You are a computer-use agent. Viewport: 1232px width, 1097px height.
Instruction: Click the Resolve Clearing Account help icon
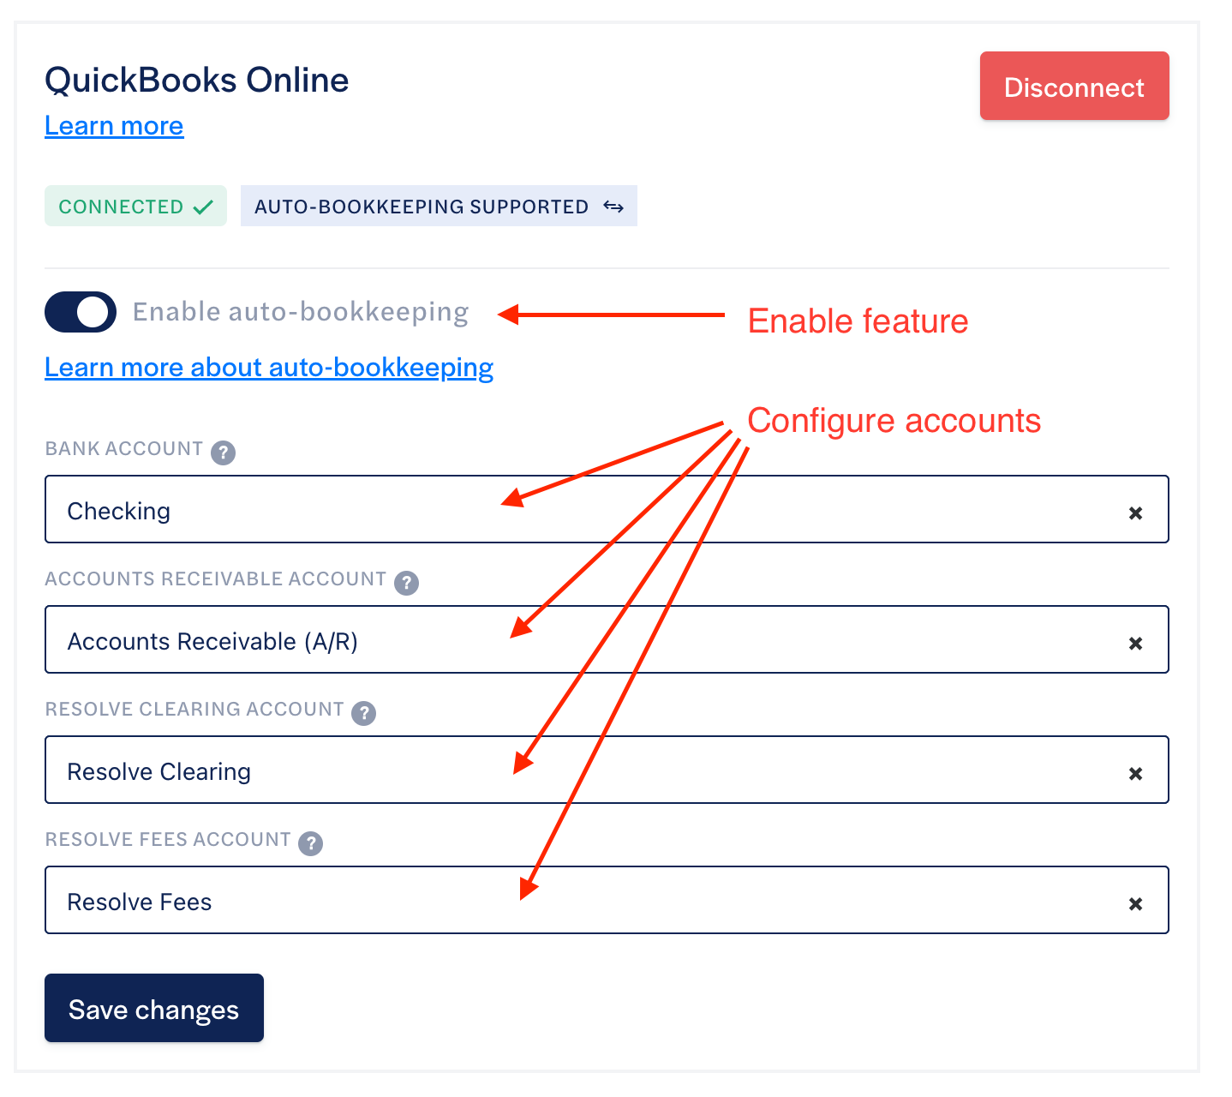[x=364, y=713]
